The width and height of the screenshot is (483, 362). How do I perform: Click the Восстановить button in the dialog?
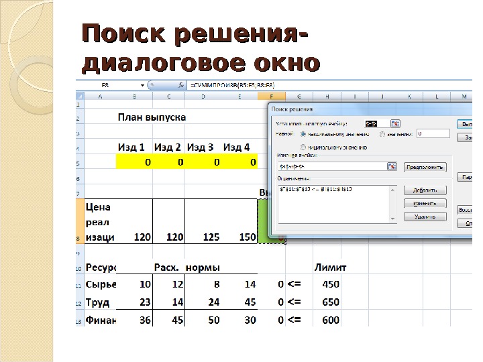point(464,210)
